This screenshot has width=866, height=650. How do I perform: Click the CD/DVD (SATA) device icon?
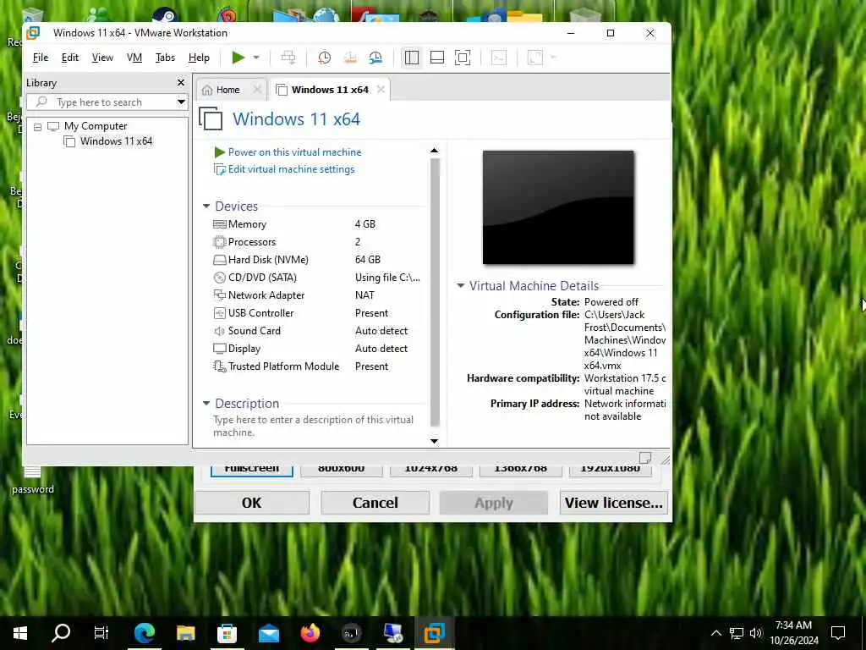(220, 278)
